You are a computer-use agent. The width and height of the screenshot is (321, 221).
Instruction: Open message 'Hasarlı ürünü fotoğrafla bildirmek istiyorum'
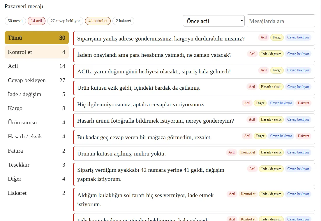tap(194, 121)
